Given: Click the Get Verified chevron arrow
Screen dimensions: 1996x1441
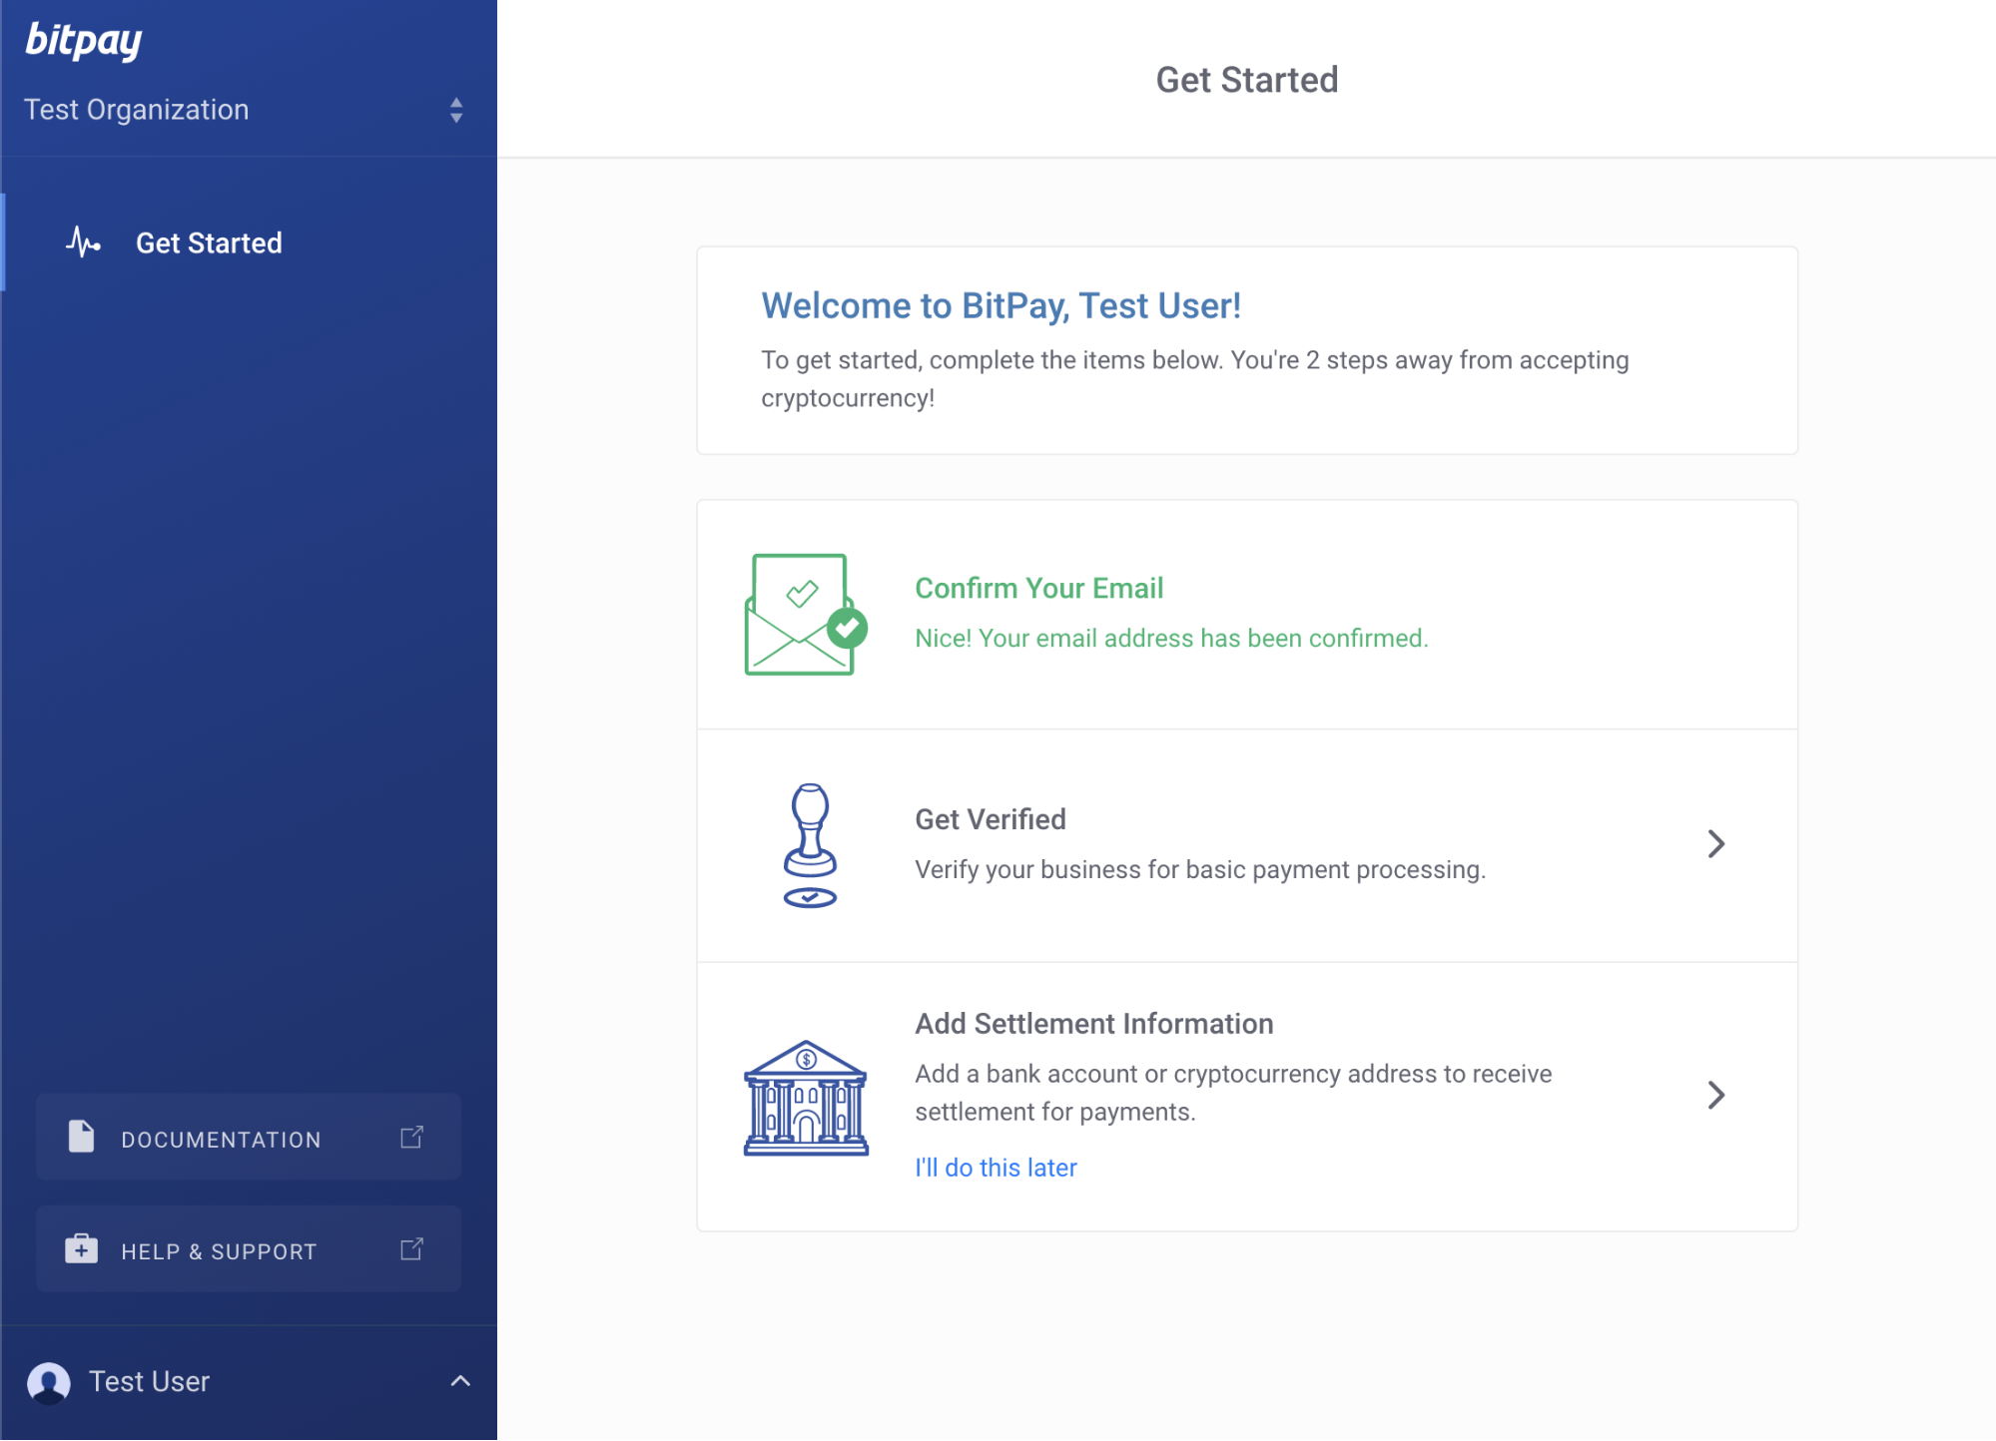Looking at the screenshot, I should point(1715,844).
